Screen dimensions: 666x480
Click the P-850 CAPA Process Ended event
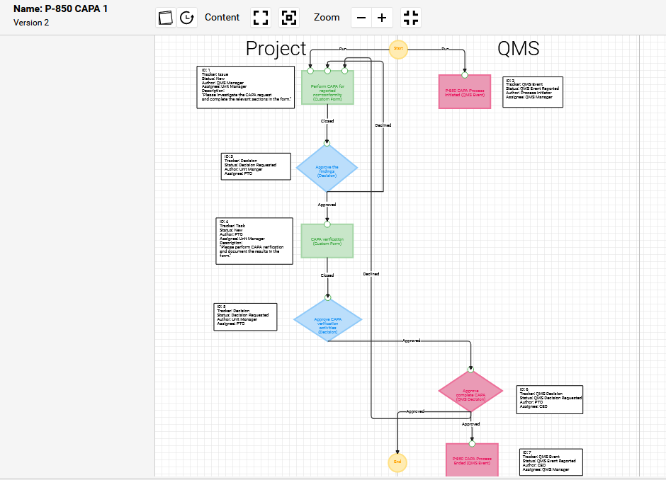(472, 460)
